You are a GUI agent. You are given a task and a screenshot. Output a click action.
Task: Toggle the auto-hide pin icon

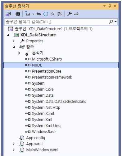click(110, 6)
